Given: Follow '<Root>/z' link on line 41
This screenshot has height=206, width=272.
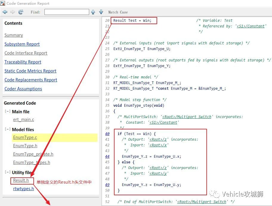Looking at the screenshot, I should tap(158, 140).
